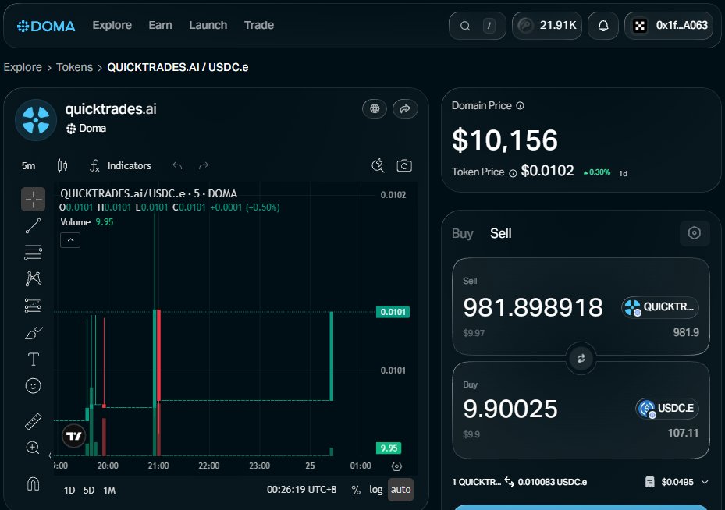Image resolution: width=725 pixels, height=510 pixels.
Task: Open timezone menu at 00:26:19 UTC+8
Action: pyautogui.click(x=301, y=490)
